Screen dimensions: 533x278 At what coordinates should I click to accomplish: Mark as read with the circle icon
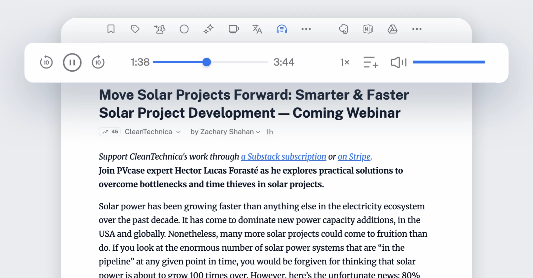coord(184,29)
